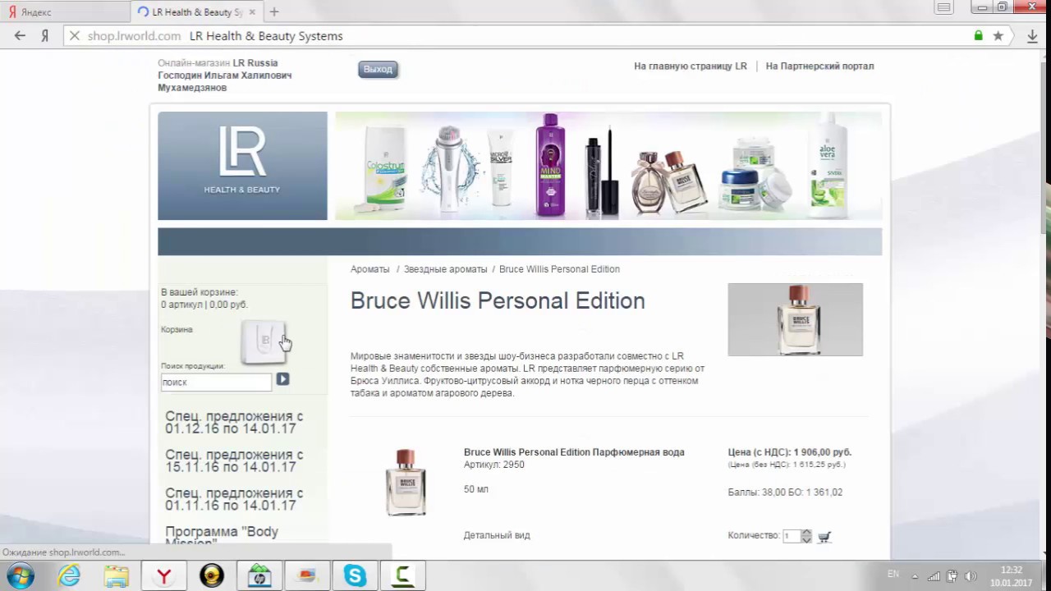Open Спец. предложения с 01.11.16 по 14.01.17
The image size is (1051, 591).
(234, 499)
